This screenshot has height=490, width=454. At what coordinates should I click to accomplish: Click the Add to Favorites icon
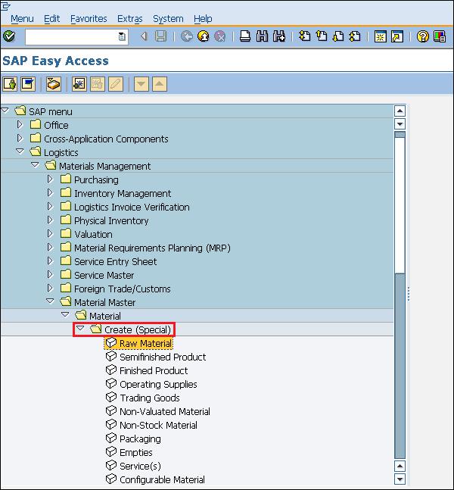point(79,84)
